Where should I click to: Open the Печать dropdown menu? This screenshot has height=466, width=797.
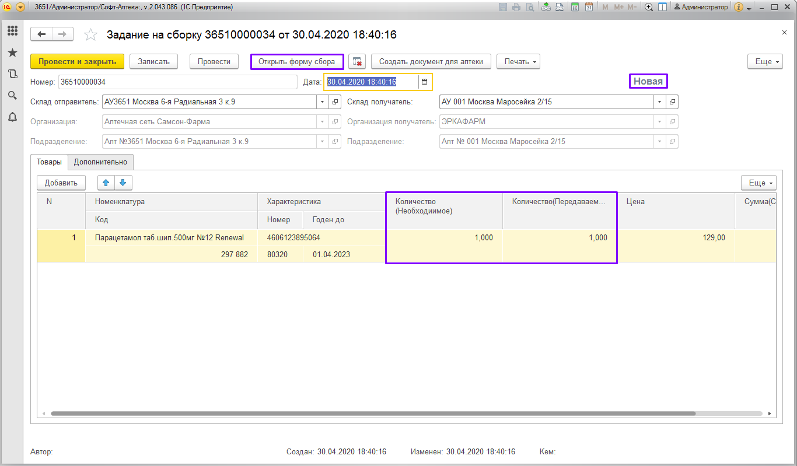[x=518, y=61]
